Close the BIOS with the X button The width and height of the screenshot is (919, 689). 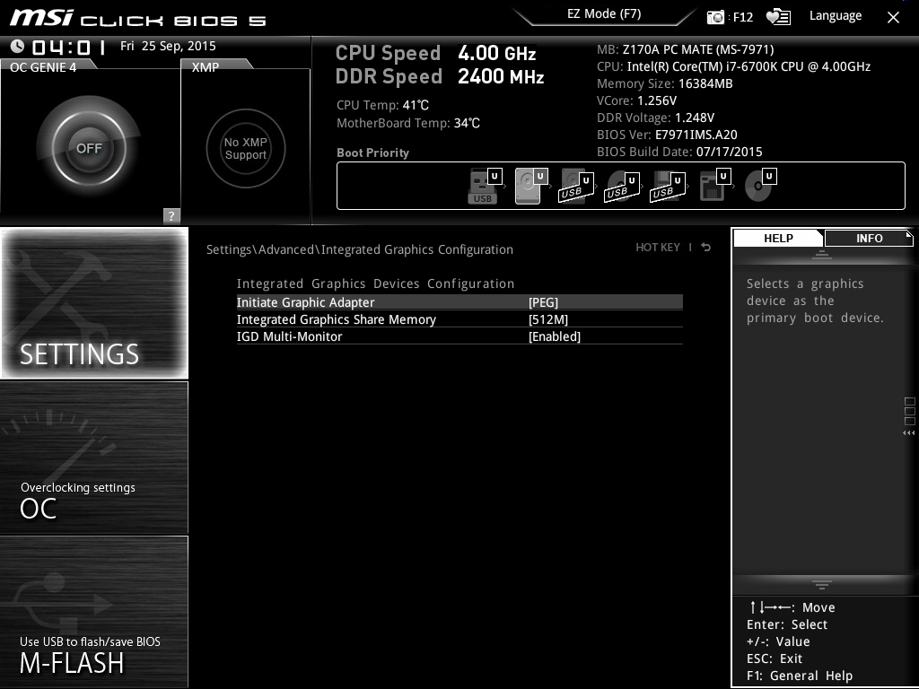tap(893, 17)
